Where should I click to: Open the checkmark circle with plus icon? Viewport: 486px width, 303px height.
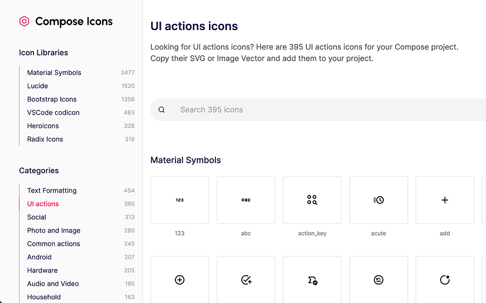[246, 280]
